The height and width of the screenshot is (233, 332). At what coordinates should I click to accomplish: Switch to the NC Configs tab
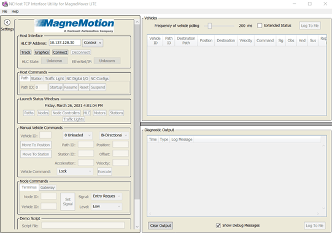coord(99,78)
